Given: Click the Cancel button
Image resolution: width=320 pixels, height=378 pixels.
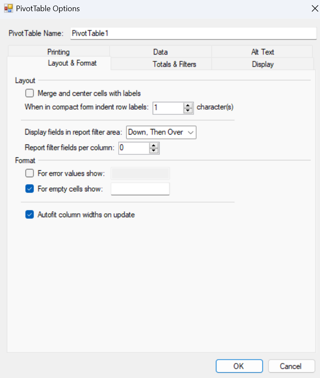Looking at the screenshot, I should [x=291, y=366].
